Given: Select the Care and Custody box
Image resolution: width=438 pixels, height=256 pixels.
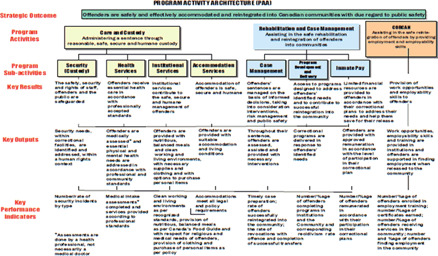Looking at the screenshot, I should pyautogui.click(x=123, y=38).
